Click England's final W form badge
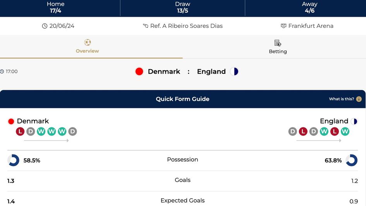Screen dimensions: 366x206 (x=345, y=132)
